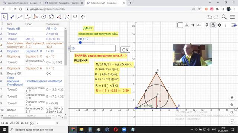Select the Відрізок f row name
Image resolution: width=238 pixels, height=133 pixels.
click(13, 51)
